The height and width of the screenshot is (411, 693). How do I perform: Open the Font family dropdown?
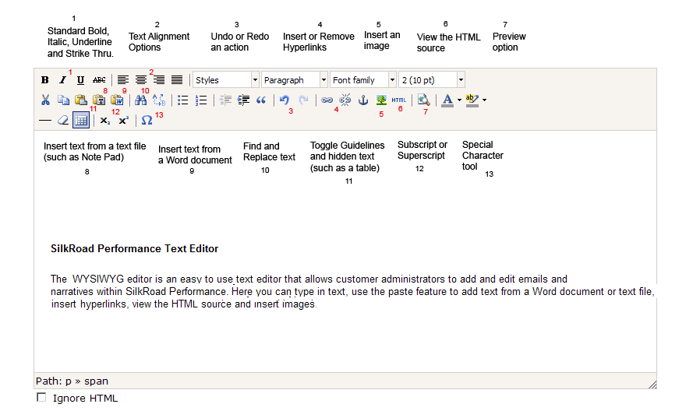click(x=362, y=80)
